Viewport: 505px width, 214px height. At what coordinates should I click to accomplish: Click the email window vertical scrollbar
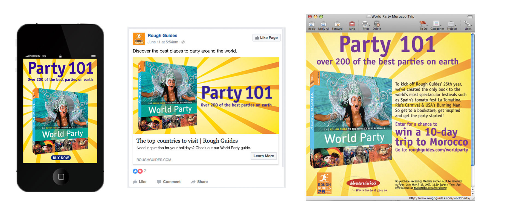pyautogui.click(x=473, y=99)
